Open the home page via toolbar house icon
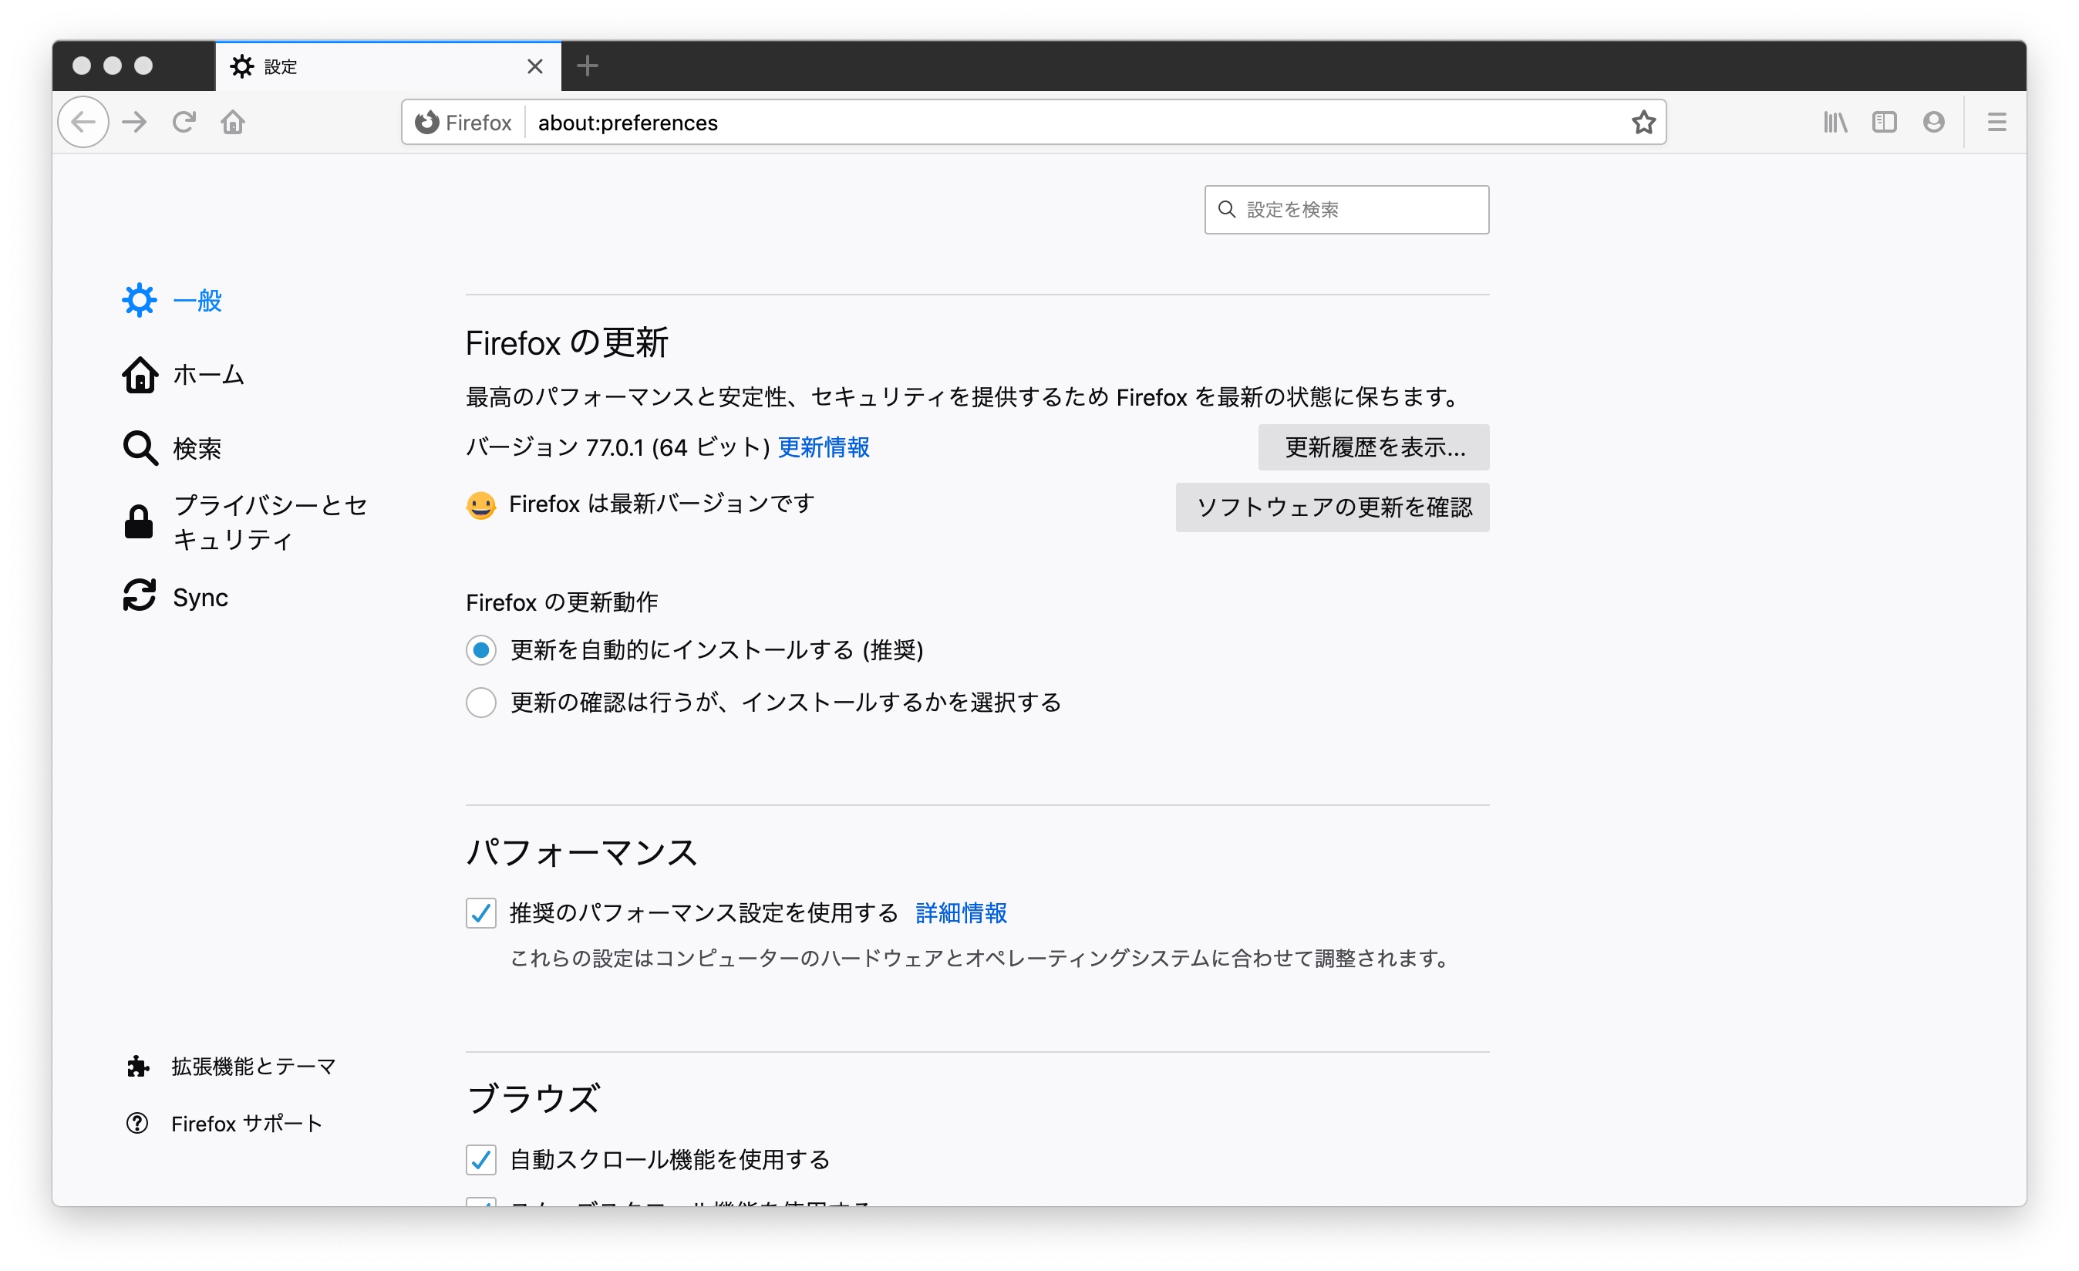 pyautogui.click(x=233, y=123)
